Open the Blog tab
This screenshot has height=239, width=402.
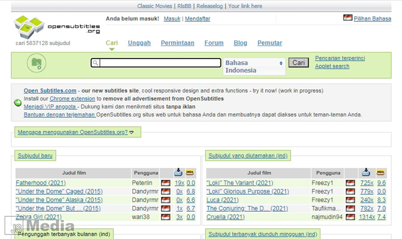(x=240, y=43)
